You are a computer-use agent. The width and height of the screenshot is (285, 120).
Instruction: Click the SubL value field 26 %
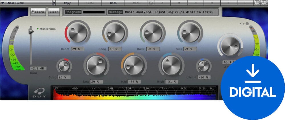[64, 77]
